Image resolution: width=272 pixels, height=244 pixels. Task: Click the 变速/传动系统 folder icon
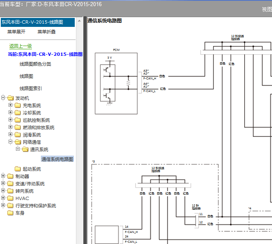pos(10,183)
